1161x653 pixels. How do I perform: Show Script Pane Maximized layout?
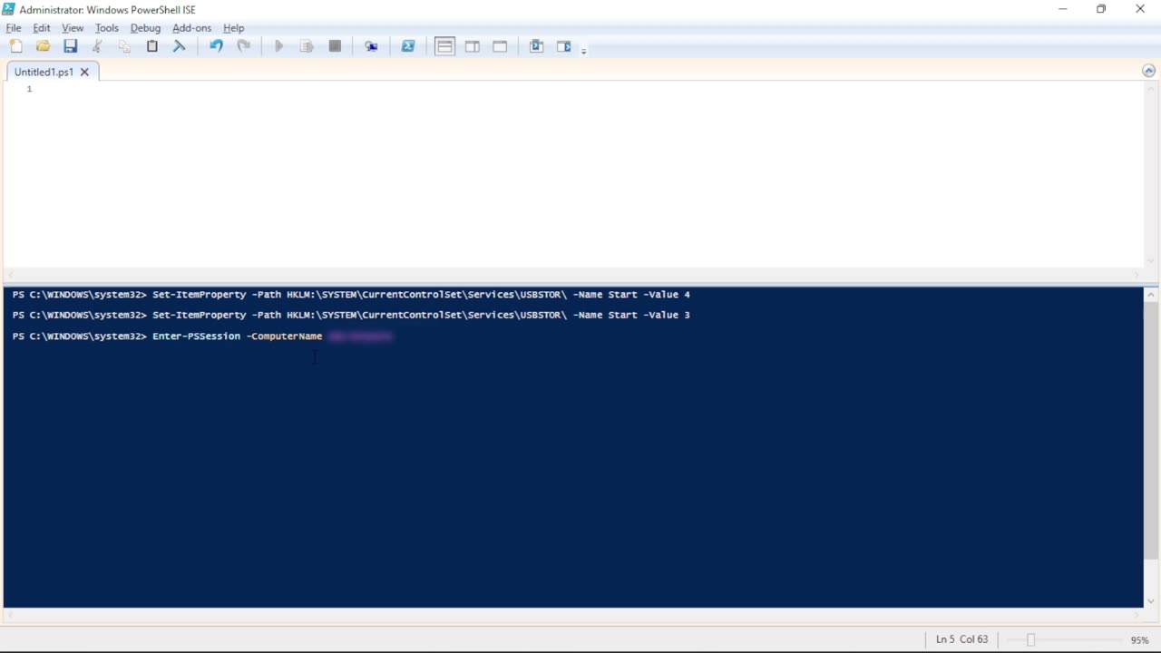[x=500, y=46]
